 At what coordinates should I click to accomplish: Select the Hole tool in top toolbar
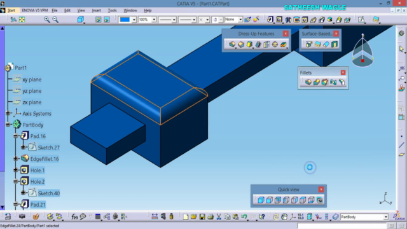[x=305, y=20]
